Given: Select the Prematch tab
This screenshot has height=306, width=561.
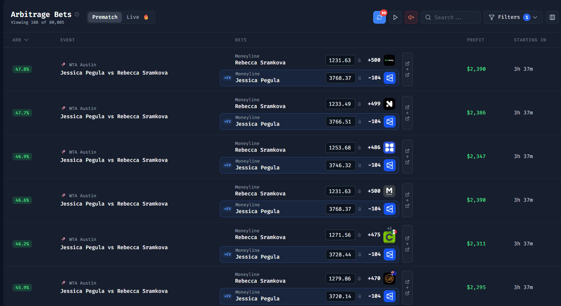Looking at the screenshot, I should click(x=105, y=17).
